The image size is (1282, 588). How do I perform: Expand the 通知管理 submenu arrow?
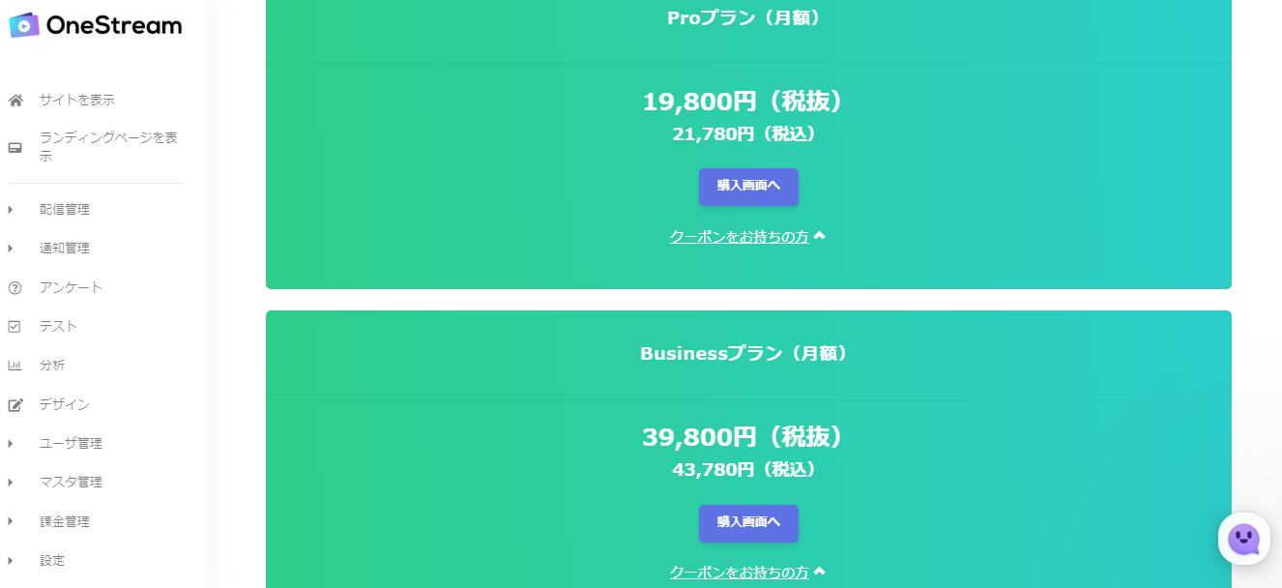coord(11,249)
